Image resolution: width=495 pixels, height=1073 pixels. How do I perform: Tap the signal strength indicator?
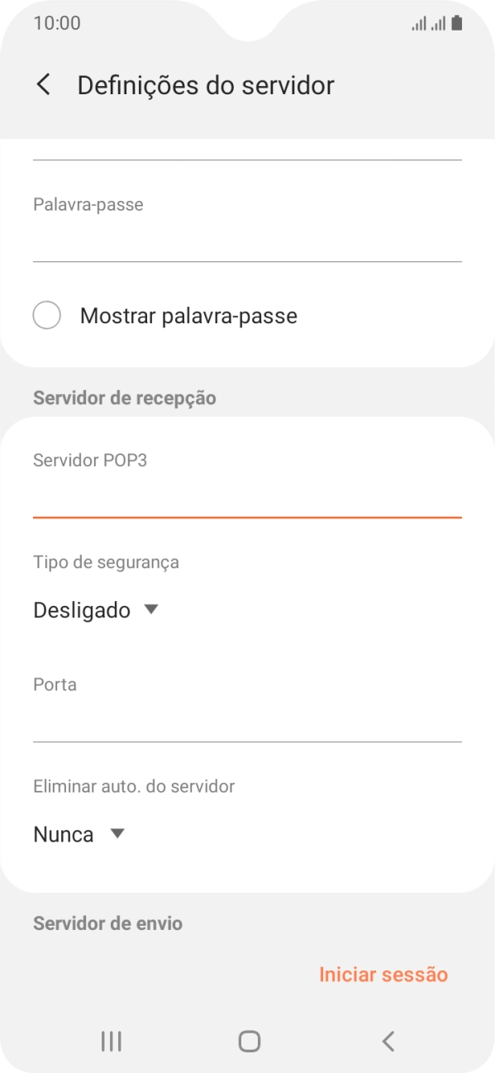(x=417, y=23)
